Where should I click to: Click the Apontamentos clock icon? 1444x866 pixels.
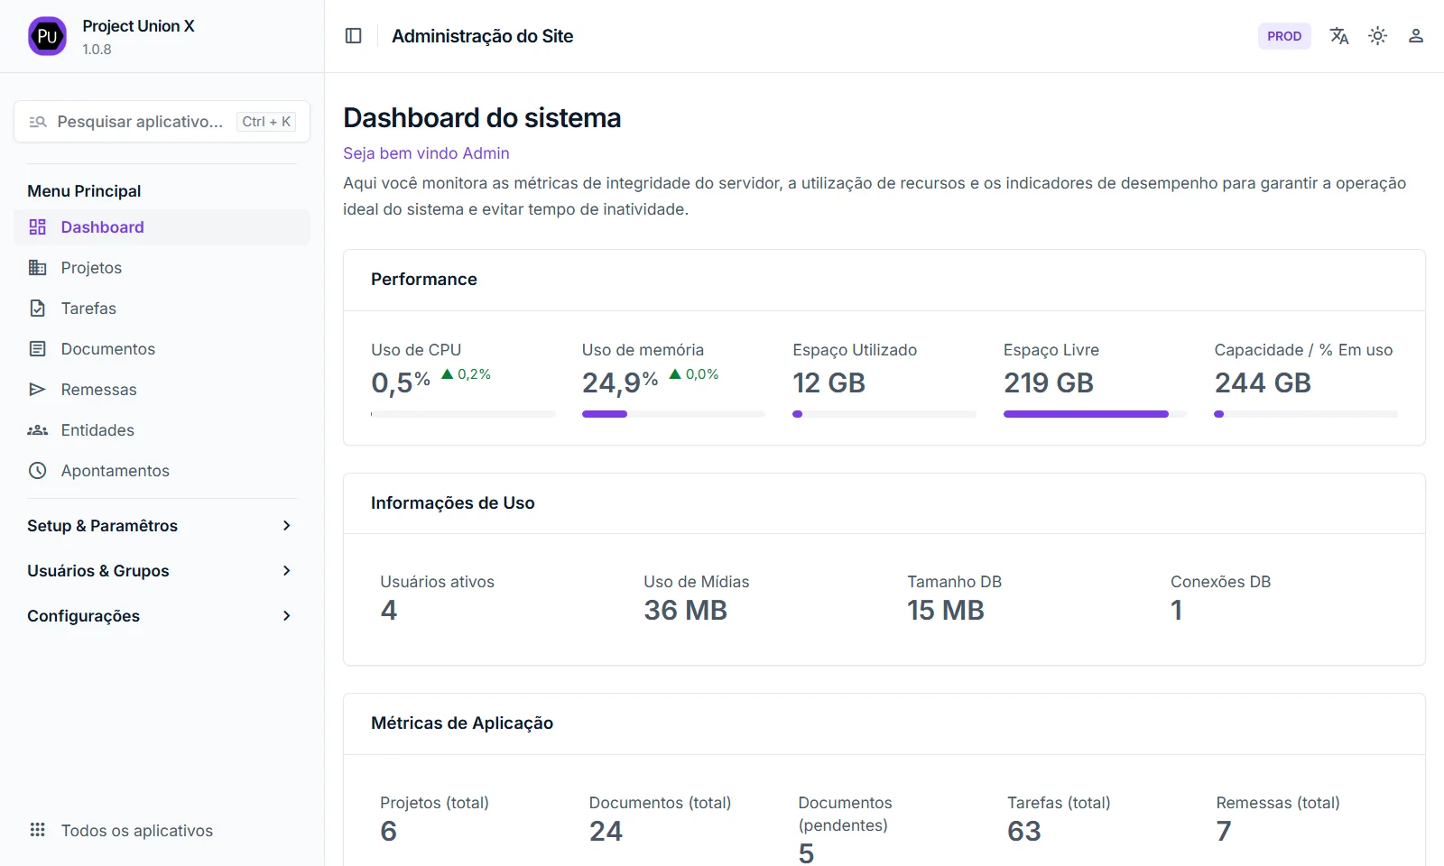point(37,471)
